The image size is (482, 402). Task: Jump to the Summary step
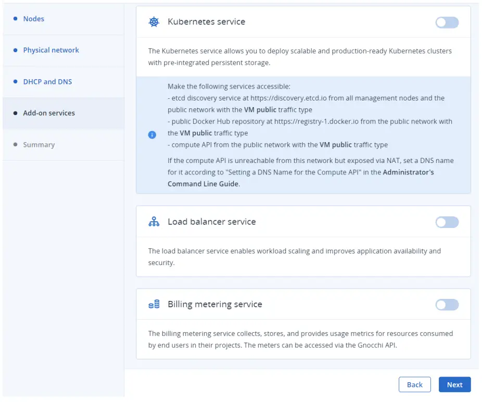39,145
